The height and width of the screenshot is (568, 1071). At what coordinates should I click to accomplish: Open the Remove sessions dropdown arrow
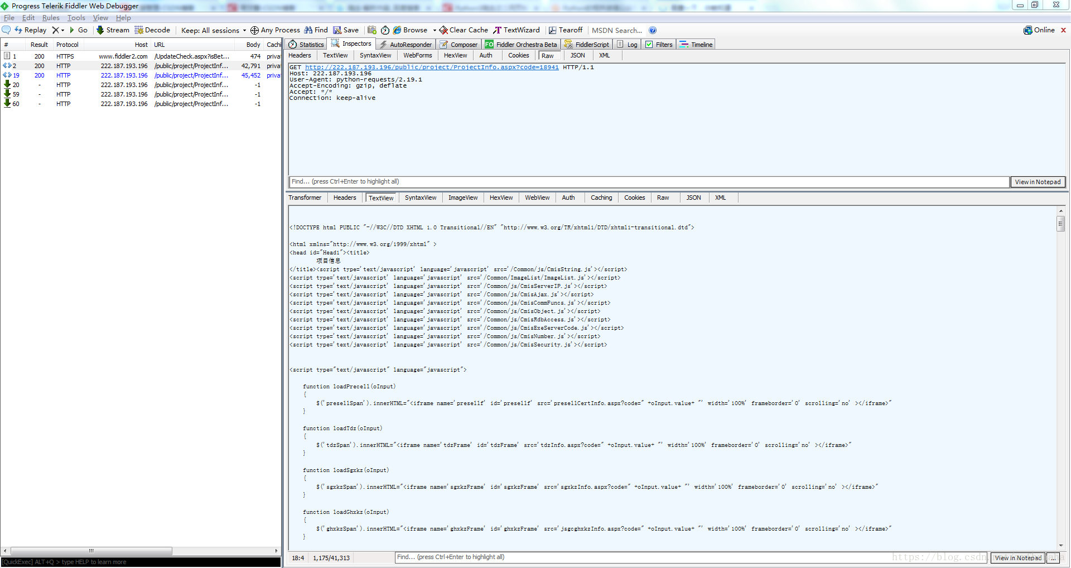point(62,31)
